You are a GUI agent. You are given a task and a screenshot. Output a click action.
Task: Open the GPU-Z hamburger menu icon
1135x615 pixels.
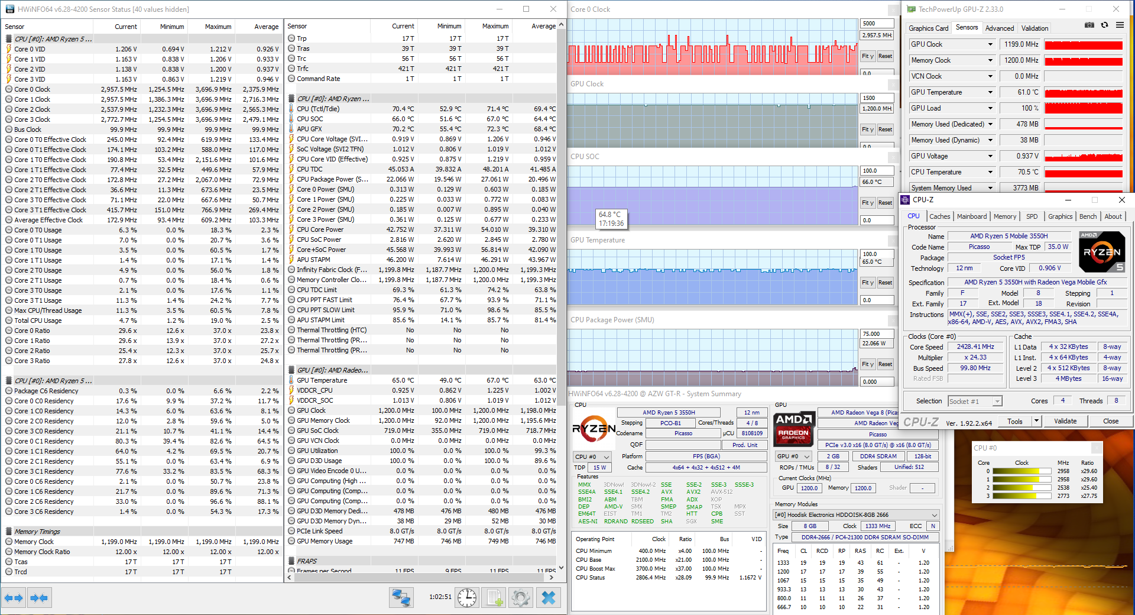tap(1120, 25)
